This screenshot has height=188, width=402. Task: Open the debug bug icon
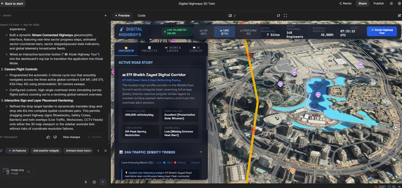[391, 4]
